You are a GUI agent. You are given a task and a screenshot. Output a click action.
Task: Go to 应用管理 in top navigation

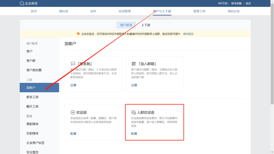[125, 11]
